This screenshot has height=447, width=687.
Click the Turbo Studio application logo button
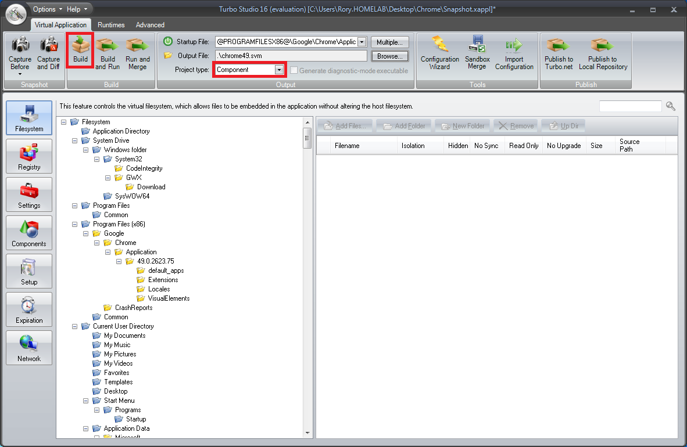(x=16, y=14)
